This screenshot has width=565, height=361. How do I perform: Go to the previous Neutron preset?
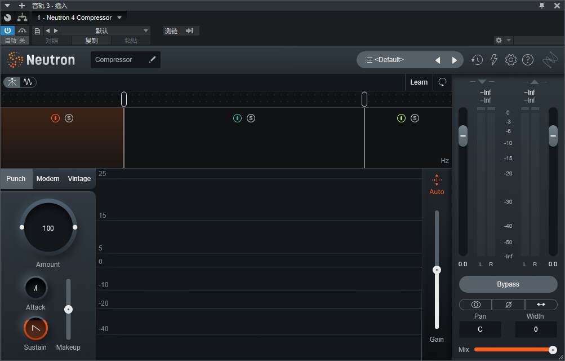(x=438, y=60)
